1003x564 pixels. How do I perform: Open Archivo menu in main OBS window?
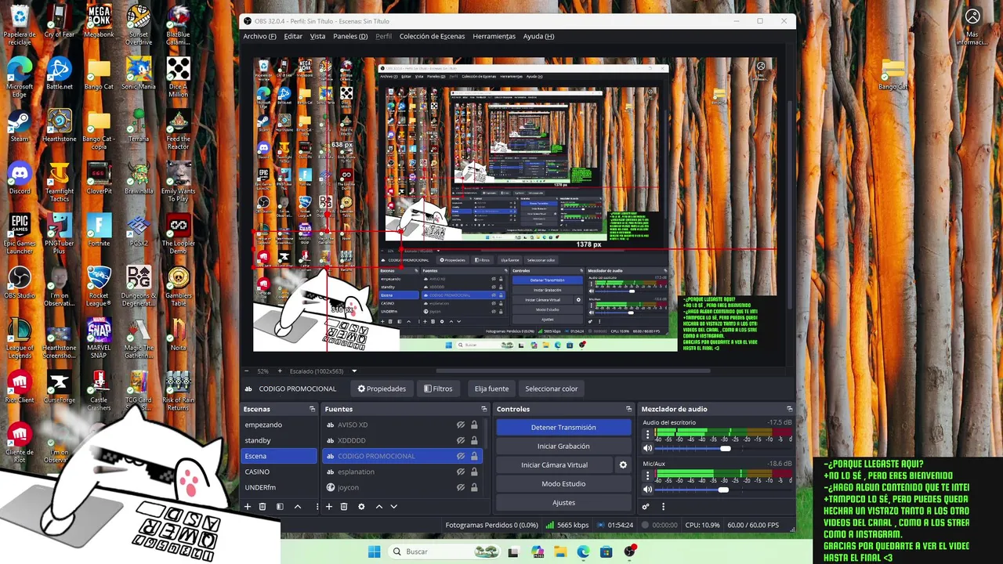pos(259,36)
